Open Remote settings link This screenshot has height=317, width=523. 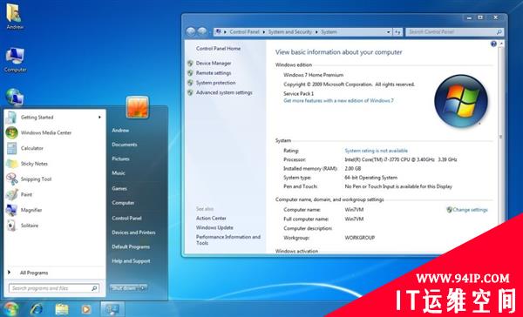[x=214, y=72]
